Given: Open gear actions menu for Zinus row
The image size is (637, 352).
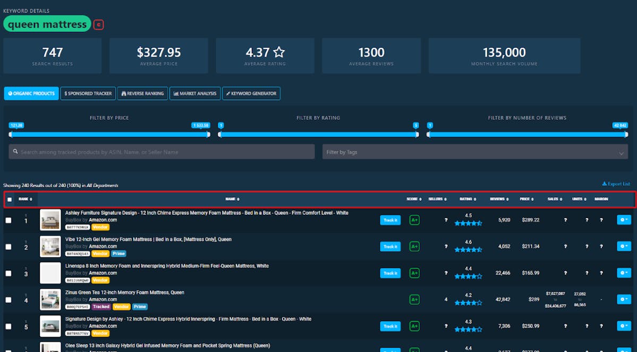Looking at the screenshot, I should point(624,299).
